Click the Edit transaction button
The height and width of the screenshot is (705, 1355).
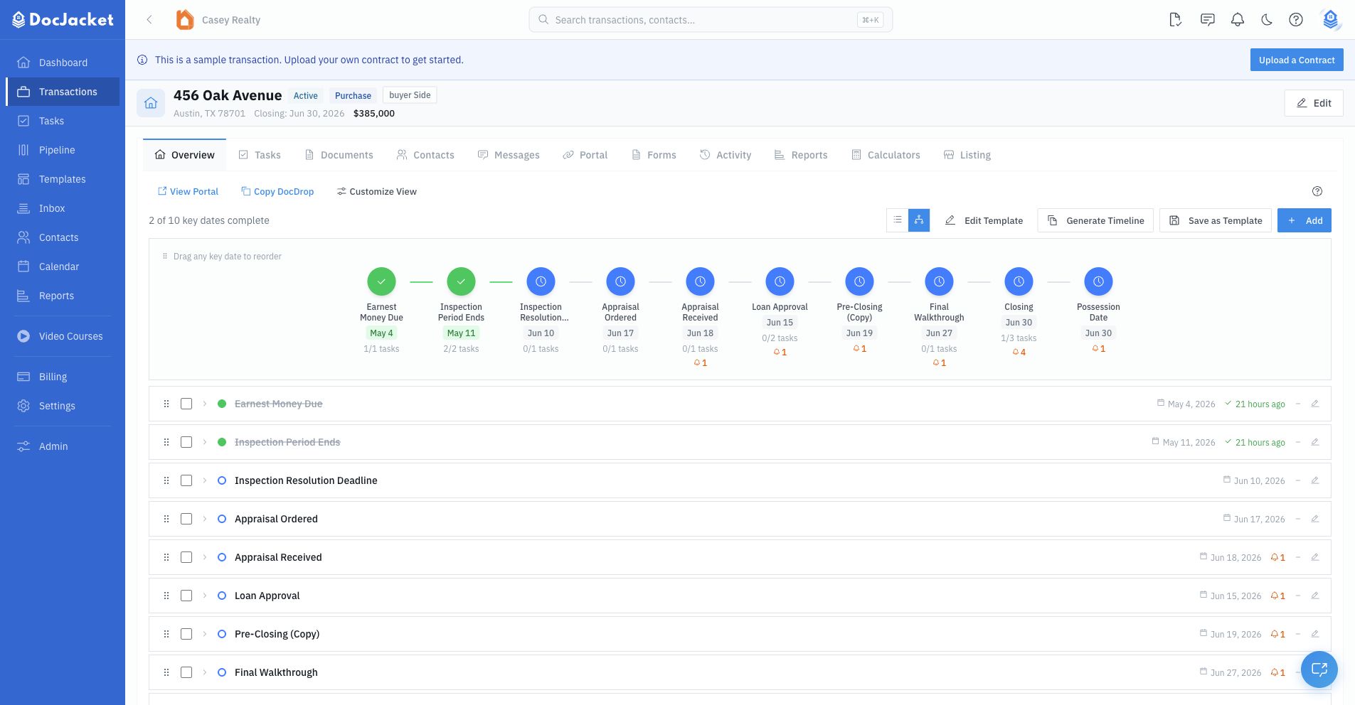pos(1314,103)
